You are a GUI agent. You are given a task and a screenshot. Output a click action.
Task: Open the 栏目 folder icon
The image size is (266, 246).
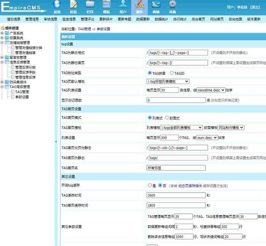pyautogui.click(x=90, y=4)
